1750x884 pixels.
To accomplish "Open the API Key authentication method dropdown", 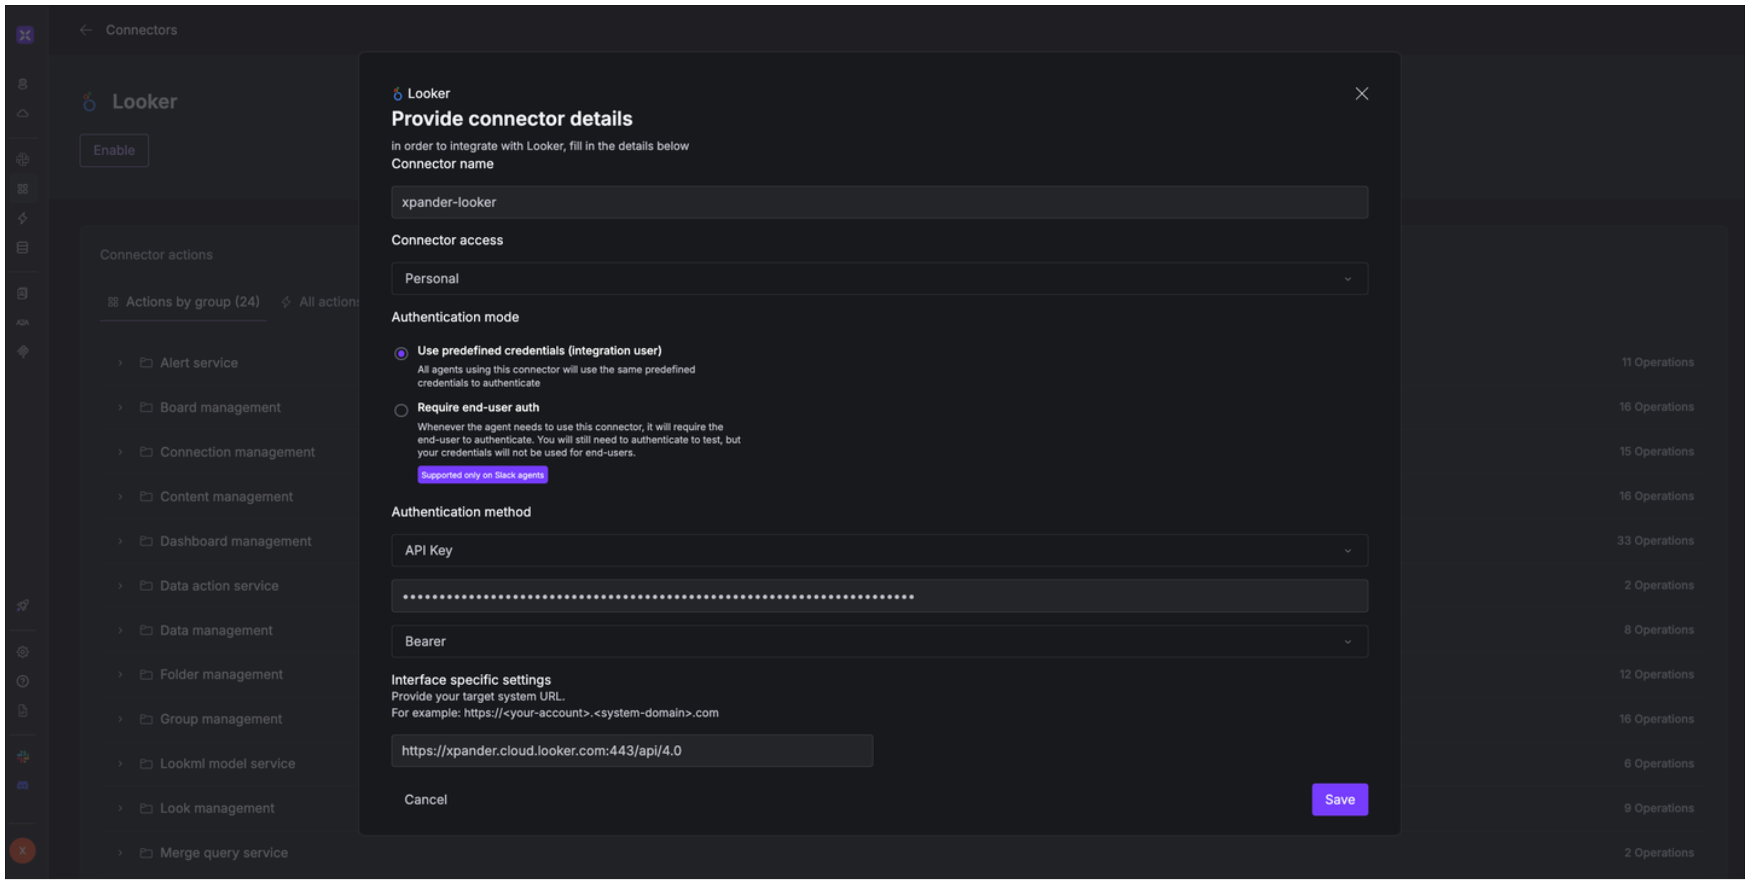I will coord(879,550).
